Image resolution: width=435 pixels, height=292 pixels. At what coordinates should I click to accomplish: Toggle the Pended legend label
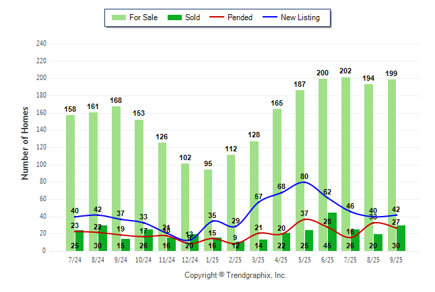tap(240, 17)
